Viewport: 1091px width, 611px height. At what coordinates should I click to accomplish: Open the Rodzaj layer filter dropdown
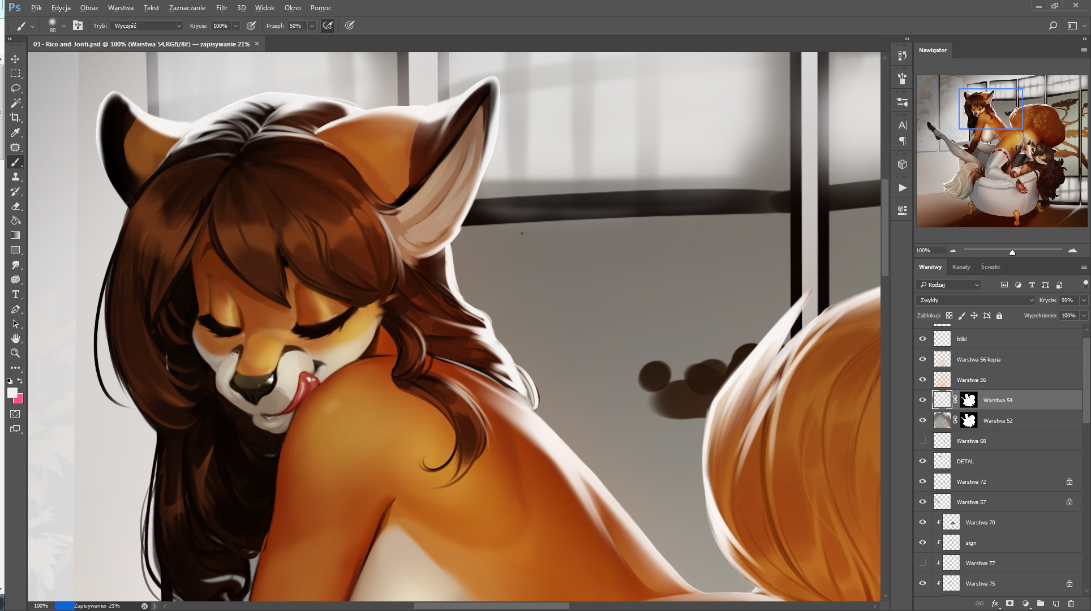(949, 285)
